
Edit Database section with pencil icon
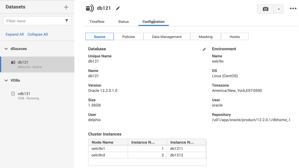click(204, 49)
